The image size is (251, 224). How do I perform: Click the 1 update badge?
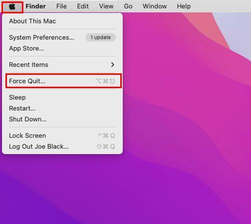[x=100, y=38]
